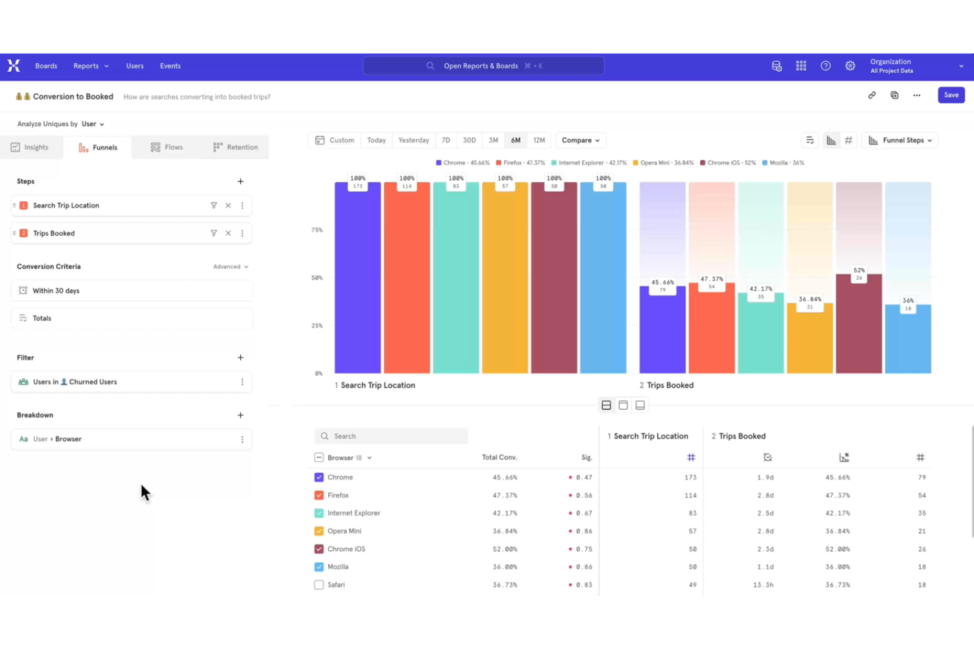
Task: Switch chart to numbers view with # icon
Action: pos(848,139)
